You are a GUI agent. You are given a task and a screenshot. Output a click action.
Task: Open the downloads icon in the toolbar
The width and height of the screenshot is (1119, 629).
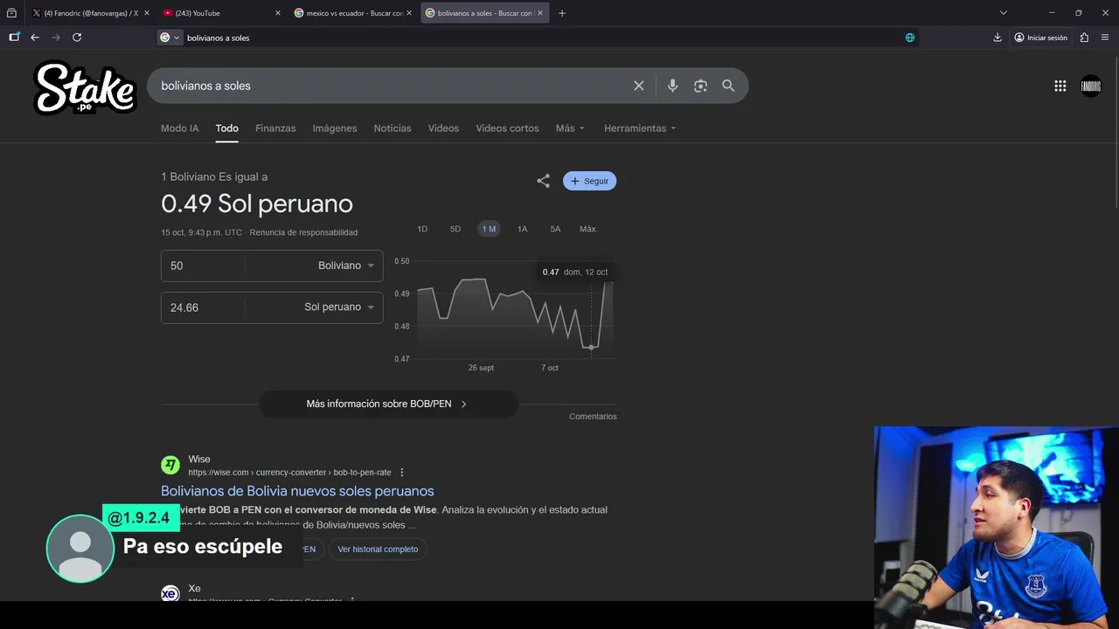coord(997,38)
